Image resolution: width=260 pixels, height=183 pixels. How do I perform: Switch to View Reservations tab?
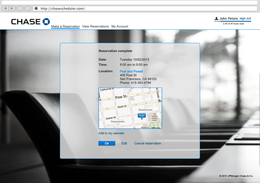tap(95, 26)
